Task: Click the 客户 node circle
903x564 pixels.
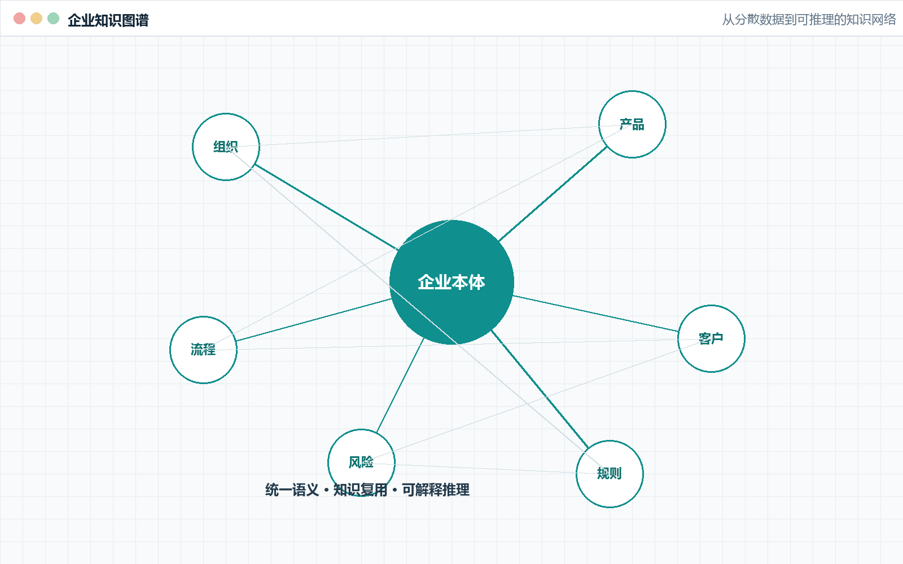Action: [x=711, y=338]
